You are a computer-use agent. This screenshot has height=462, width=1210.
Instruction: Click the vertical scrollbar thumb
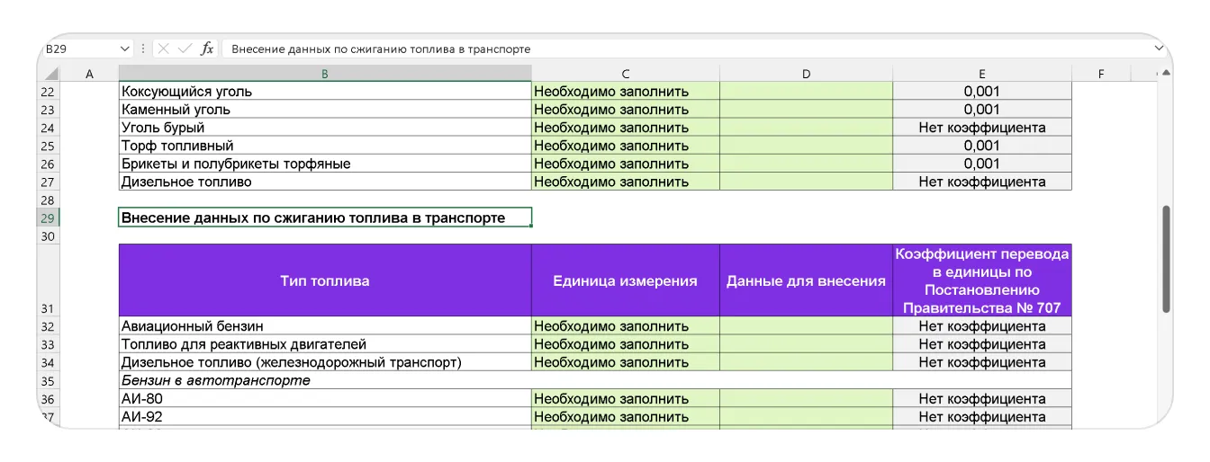pyautogui.click(x=1166, y=259)
